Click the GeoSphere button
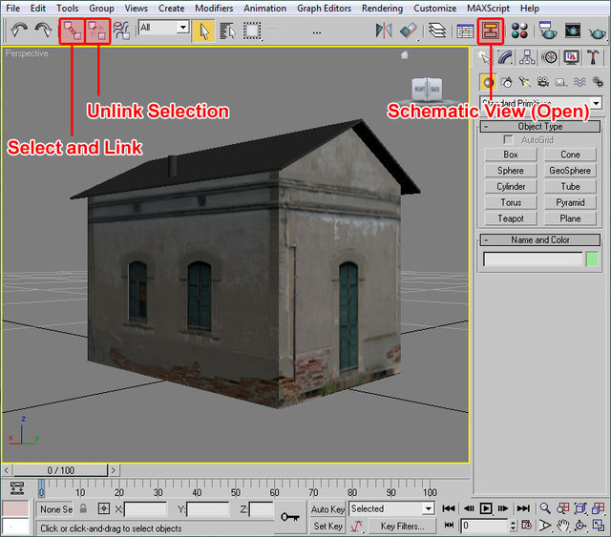The width and height of the screenshot is (611, 537). (570, 170)
